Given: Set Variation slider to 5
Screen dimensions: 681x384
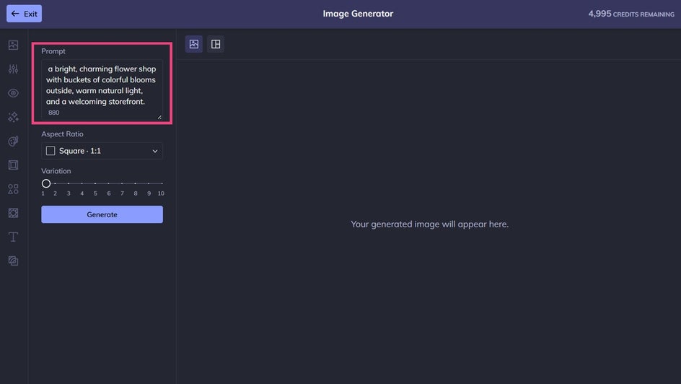Looking at the screenshot, I should (95, 183).
